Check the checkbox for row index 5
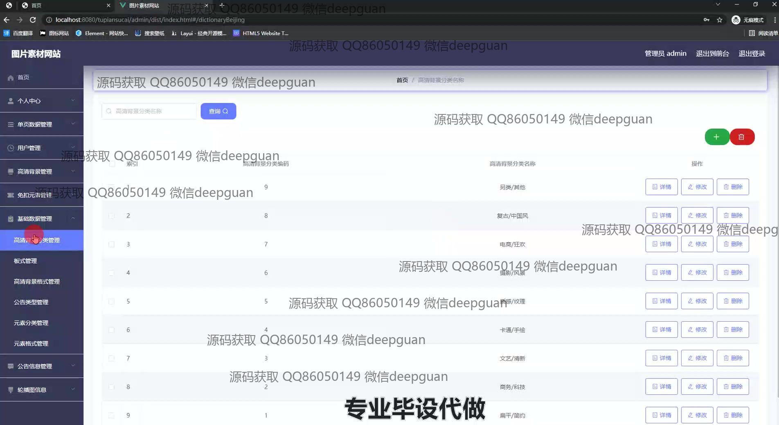779x425 pixels. click(111, 301)
